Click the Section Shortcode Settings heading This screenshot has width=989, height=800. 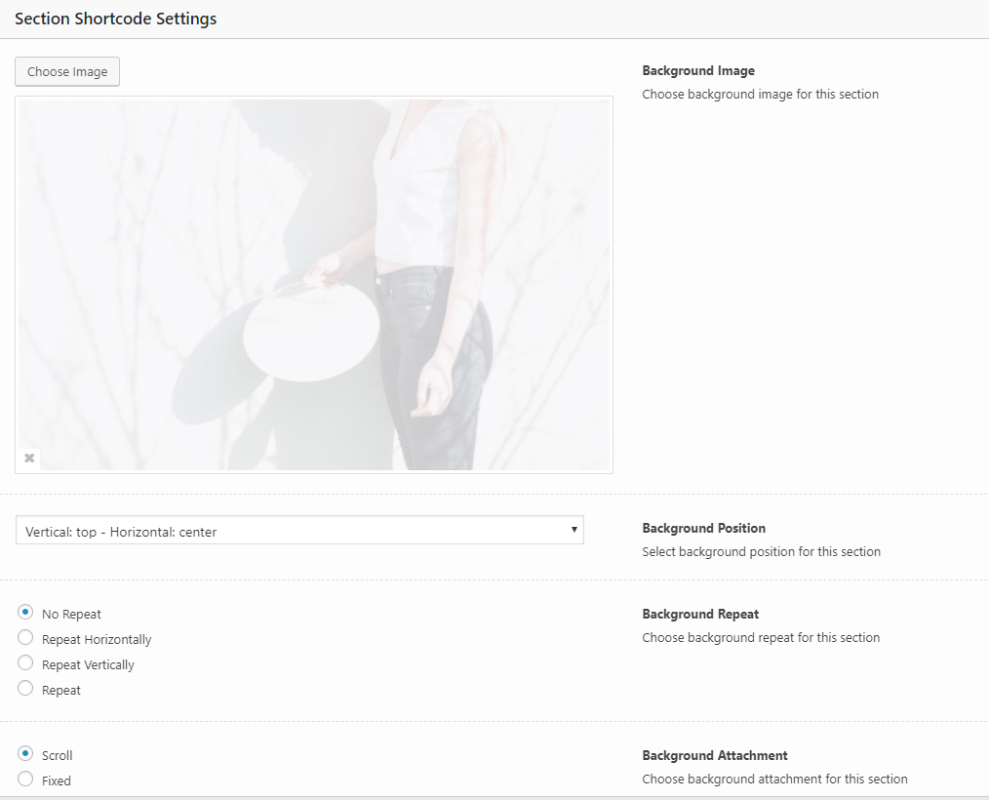point(115,19)
